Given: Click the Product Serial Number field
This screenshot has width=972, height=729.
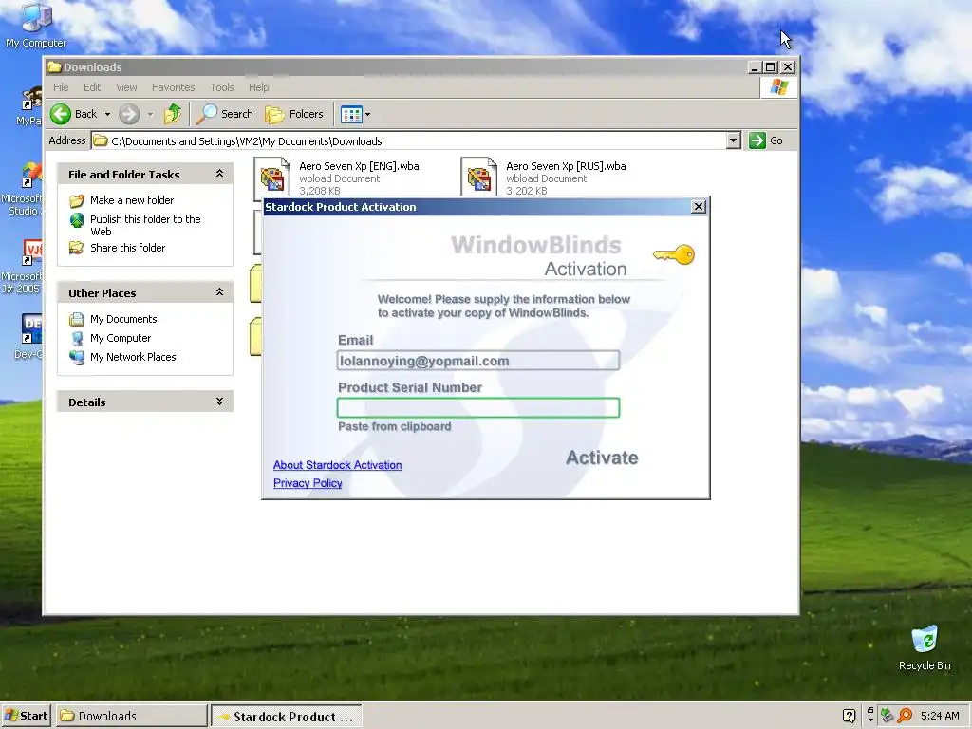Looking at the screenshot, I should tap(478, 407).
